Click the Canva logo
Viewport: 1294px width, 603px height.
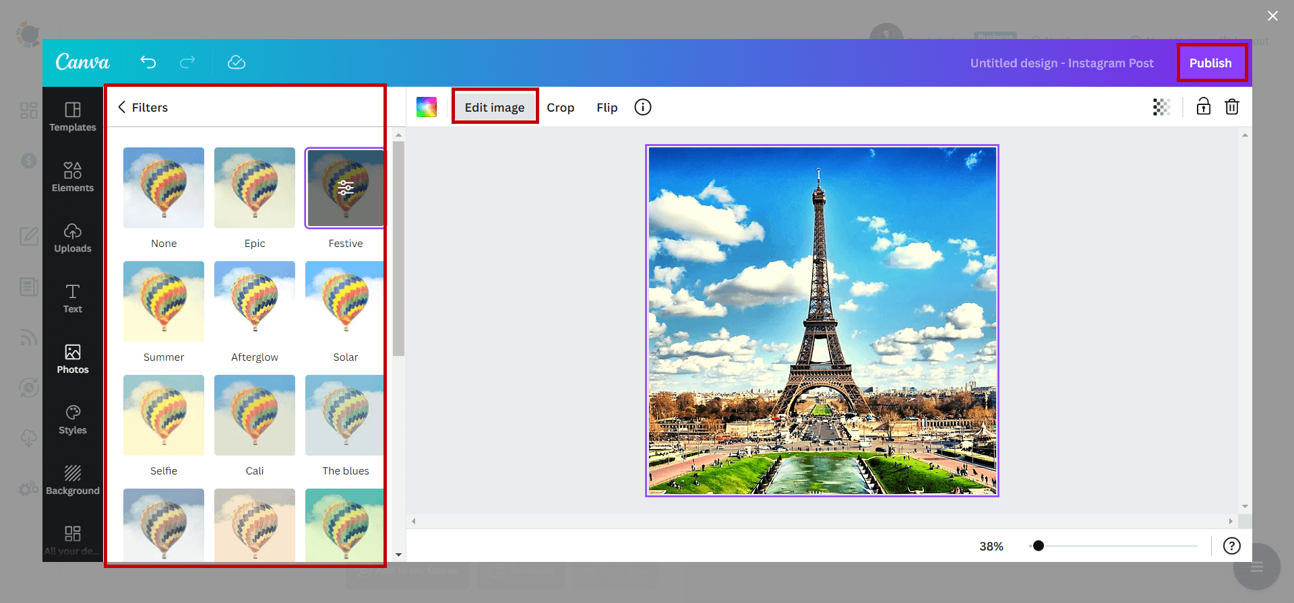[82, 63]
